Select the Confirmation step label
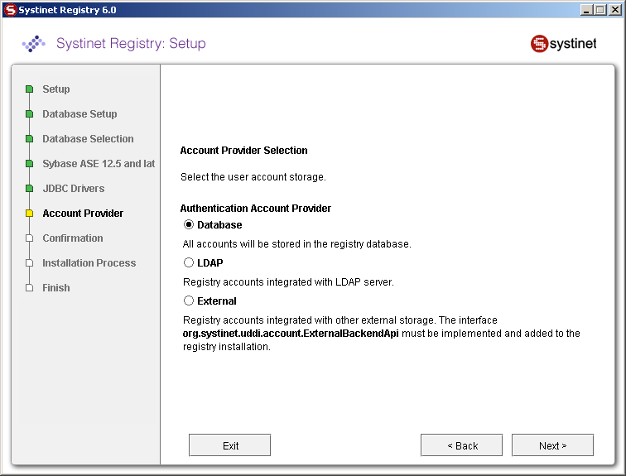 pos(73,238)
